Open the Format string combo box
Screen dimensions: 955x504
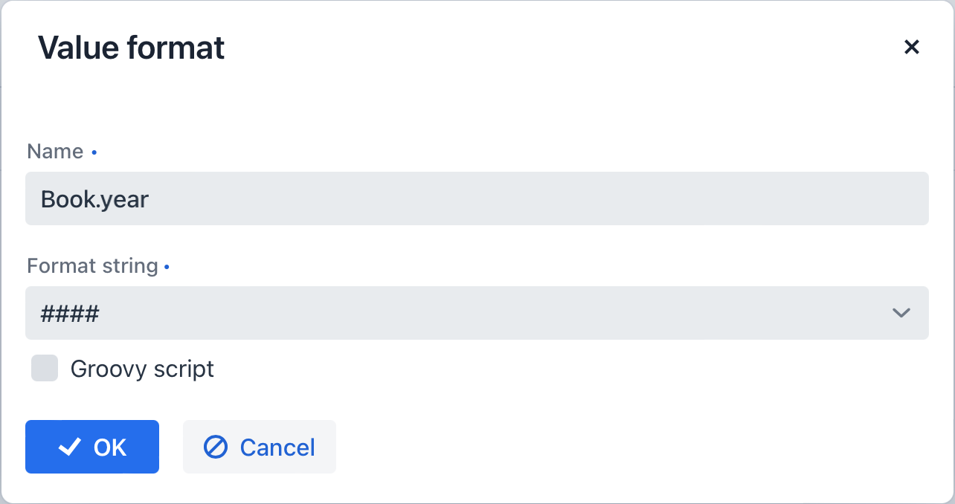point(477,313)
